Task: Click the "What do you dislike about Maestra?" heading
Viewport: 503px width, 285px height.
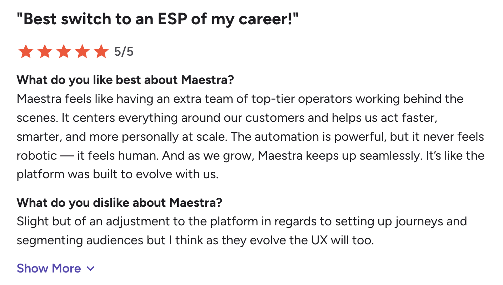Action: (119, 202)
